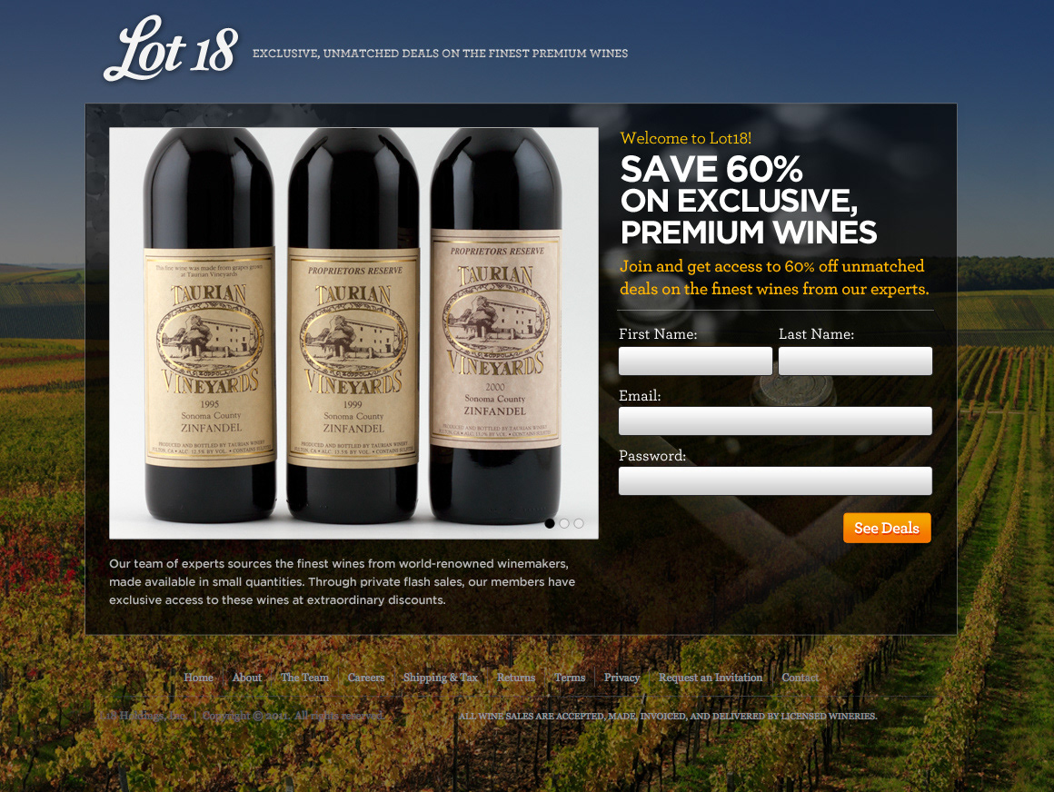Open the Privacy footer link
This screenshot has height=792, width=1054.
(621, 678)
